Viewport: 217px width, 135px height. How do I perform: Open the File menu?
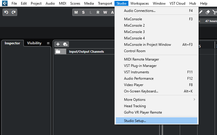point(14,3)
